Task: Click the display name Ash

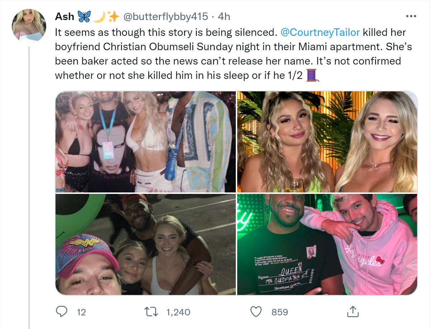Action: click(64, 16)
